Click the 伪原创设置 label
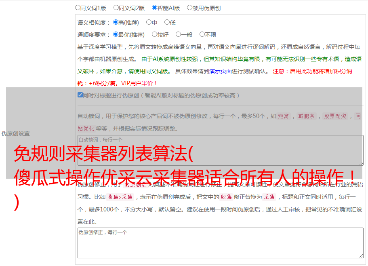Image resolution: width=368 pixels, height=266 pixels. point(16,133)
